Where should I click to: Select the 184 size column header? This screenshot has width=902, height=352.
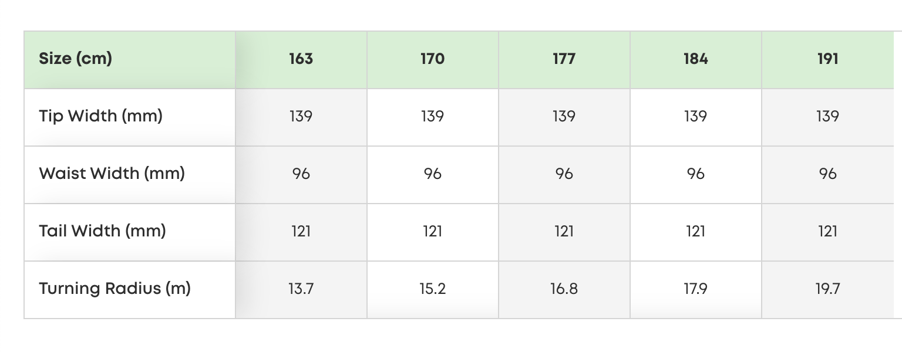click(696, 60)
